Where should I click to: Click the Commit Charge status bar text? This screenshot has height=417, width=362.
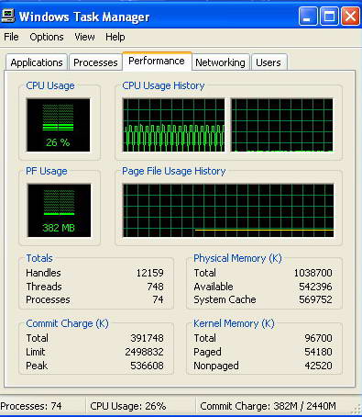tap(268, 406)
